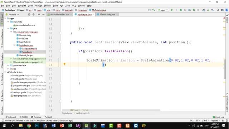Screen dimensions: 229x129
Task: Select FoodViewHolder class in the tree
Action: click(30, 49)
